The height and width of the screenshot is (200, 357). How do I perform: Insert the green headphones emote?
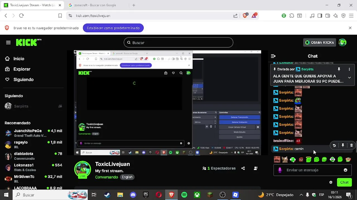click(x=293, y=159)
